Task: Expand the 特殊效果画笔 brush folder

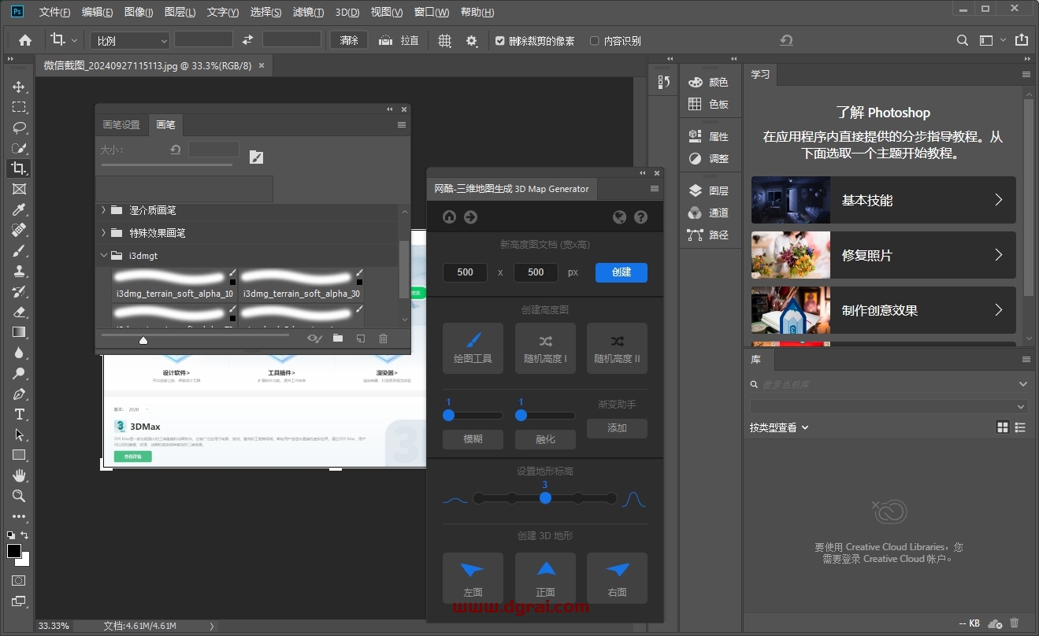Action: tap(103, 233)
